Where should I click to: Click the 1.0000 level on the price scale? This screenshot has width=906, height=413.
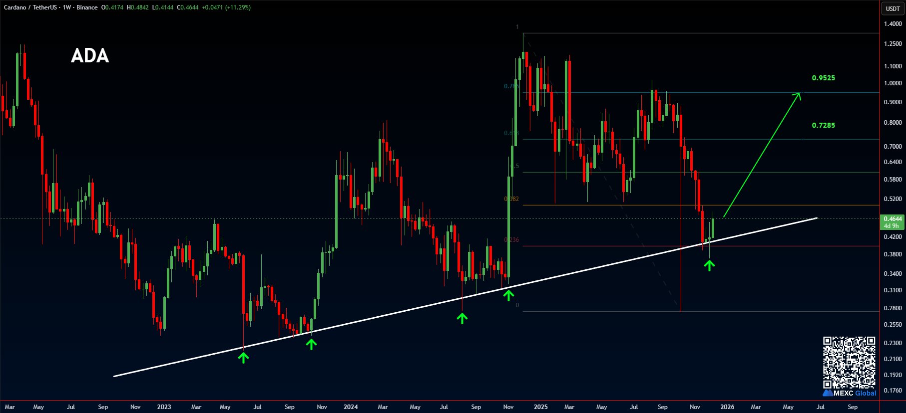pyautogui.click(x=893, y=83)
